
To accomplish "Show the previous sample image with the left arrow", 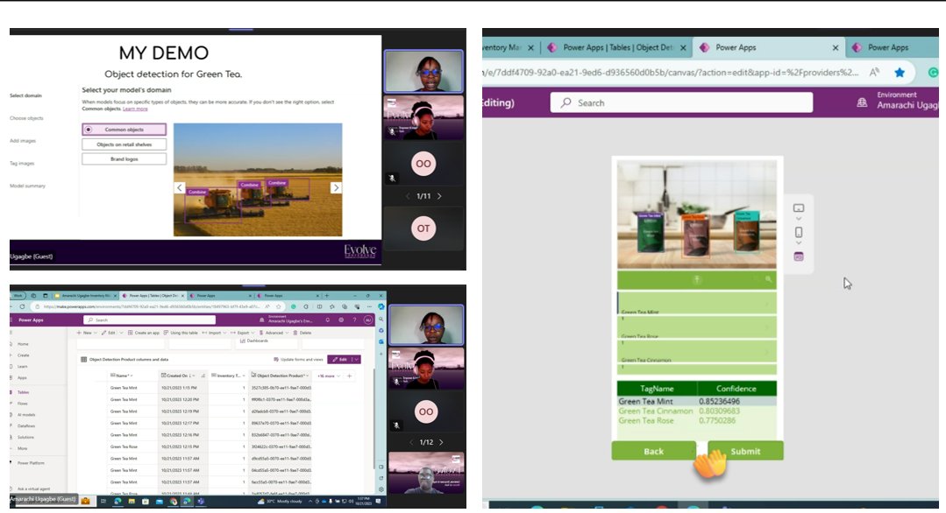I will tap(179, 188).
